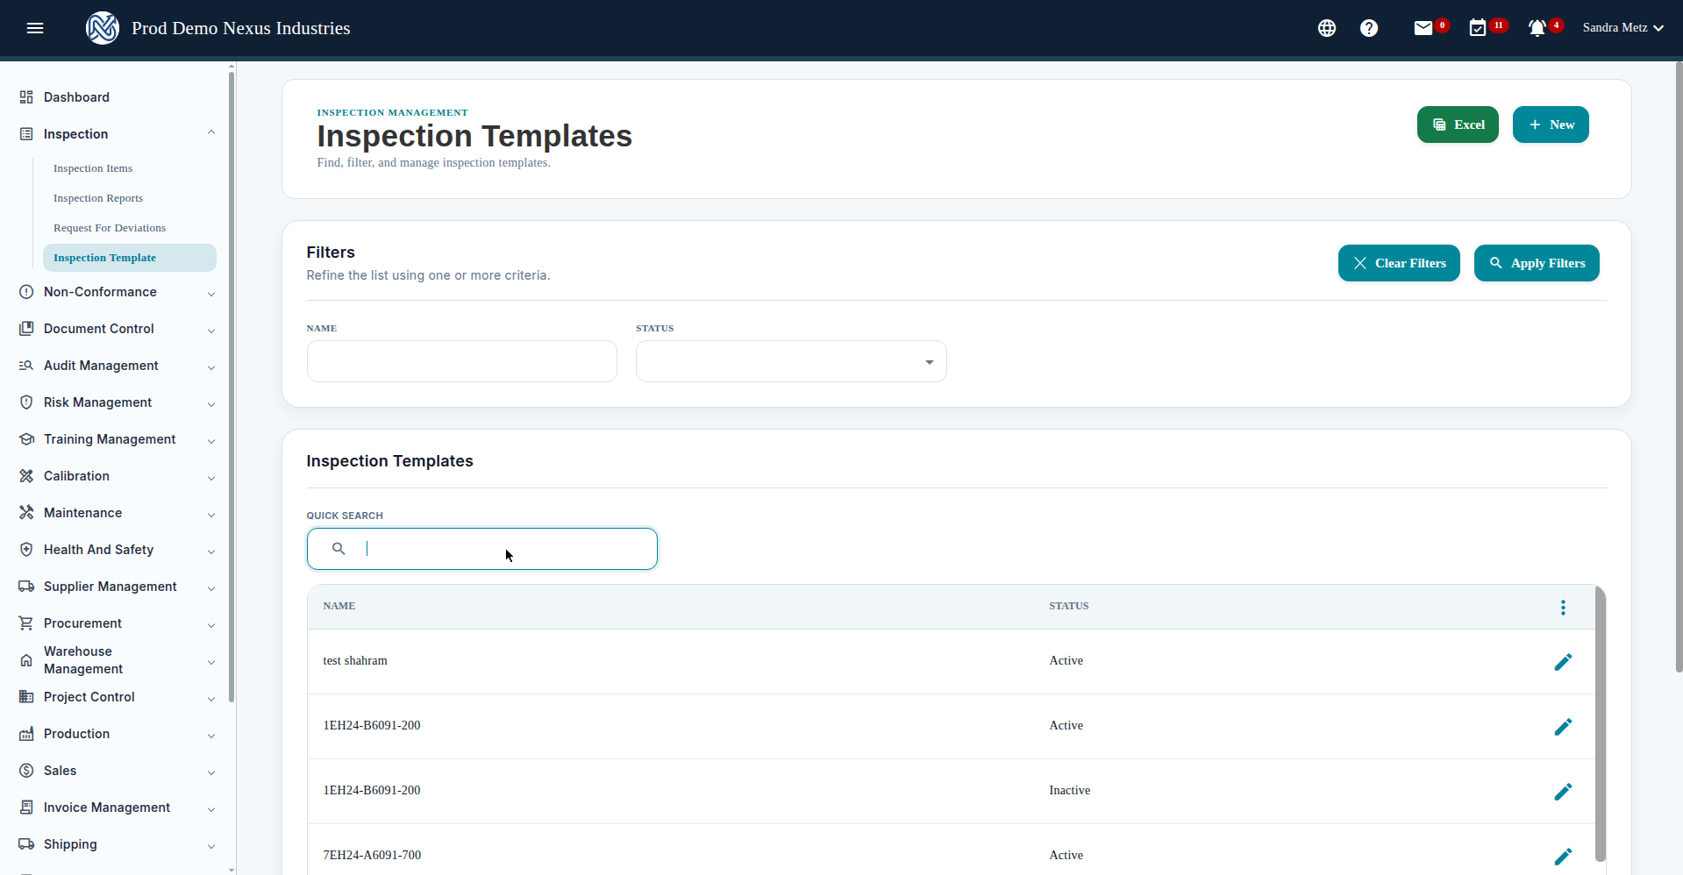This screenshot has width=1683, height=875.
Task: Open the mail messages icon
Action: (1423, 28)
